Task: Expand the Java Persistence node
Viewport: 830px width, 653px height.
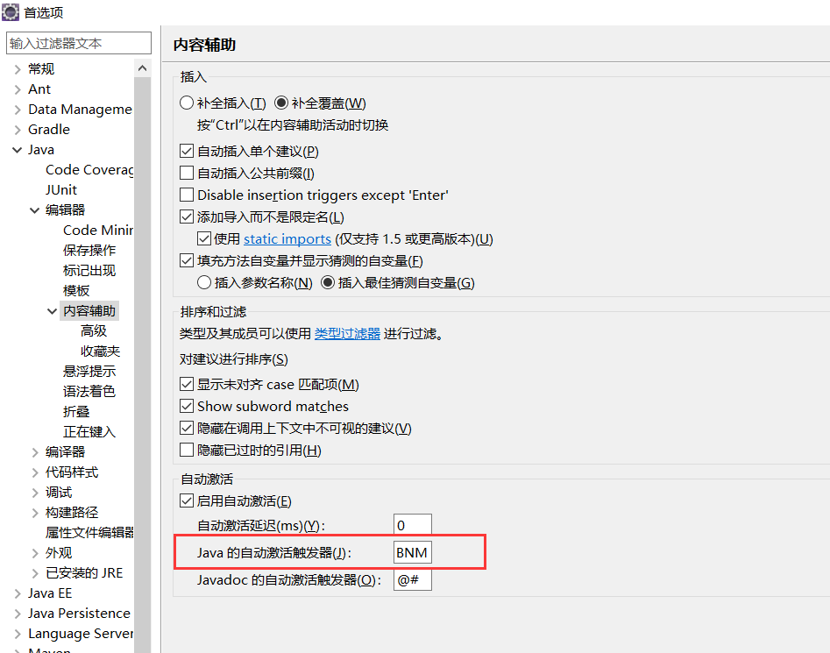Action: (18, 614)
